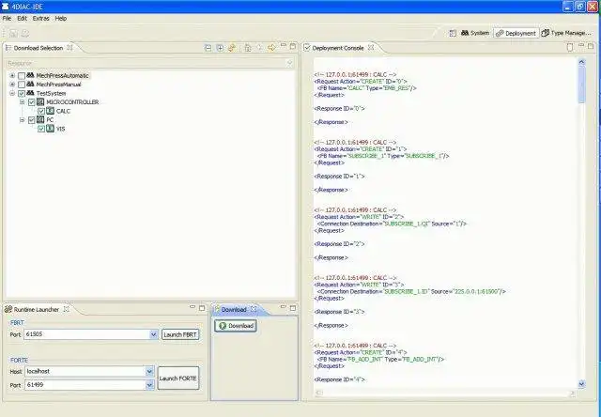
Task: Uncheck the PC device checkbox
Action: point(31,120)
